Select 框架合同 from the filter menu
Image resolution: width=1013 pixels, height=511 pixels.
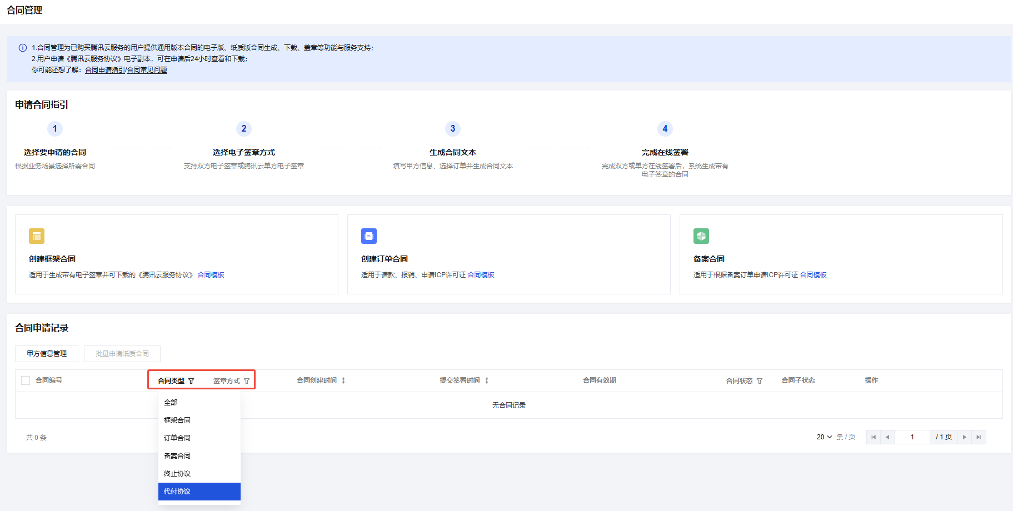pyautogui.click(x=177, y=420)
